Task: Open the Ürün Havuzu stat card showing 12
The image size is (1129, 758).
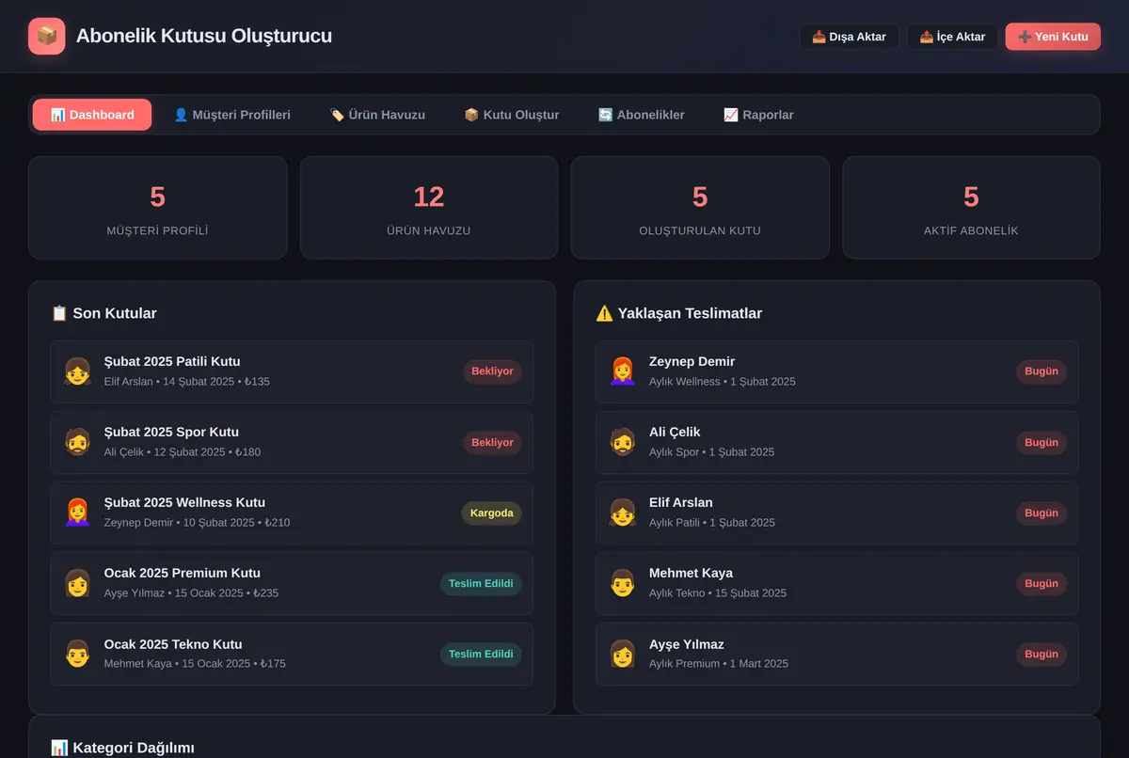Action: [429, 208]
